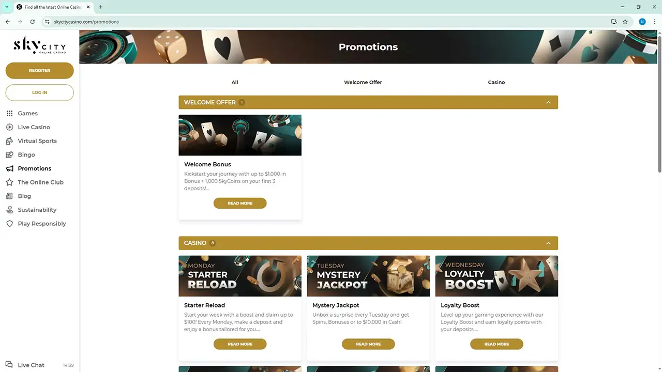Image resolution: width=662 pixels, height=372 pixels.
Task: Collapse the Casino promotions section
Action: [548, 243]
